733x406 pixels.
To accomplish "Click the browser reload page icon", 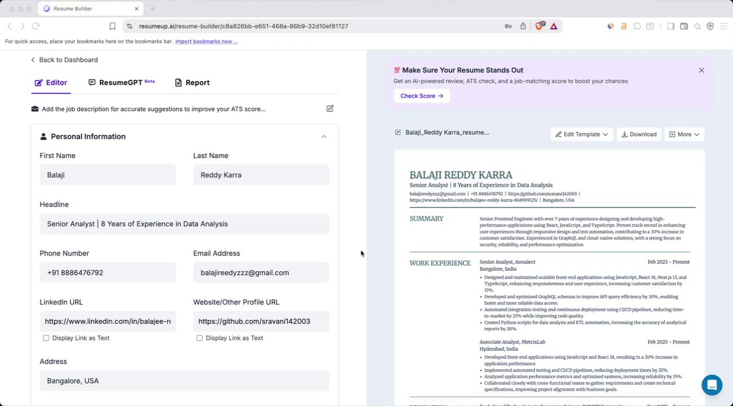I will point(36,27).
